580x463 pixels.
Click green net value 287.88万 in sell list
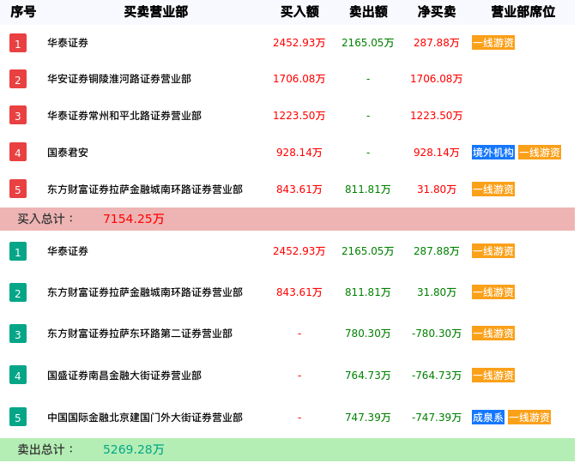(437, 251)
